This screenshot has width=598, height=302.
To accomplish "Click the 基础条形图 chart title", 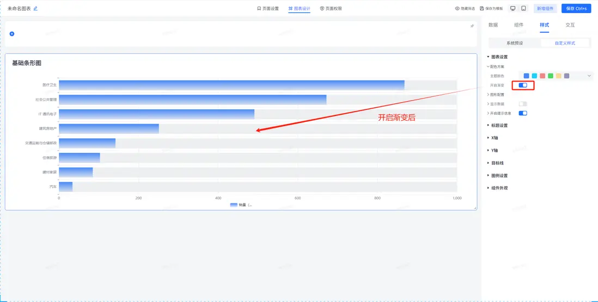I will coord(27,63).
